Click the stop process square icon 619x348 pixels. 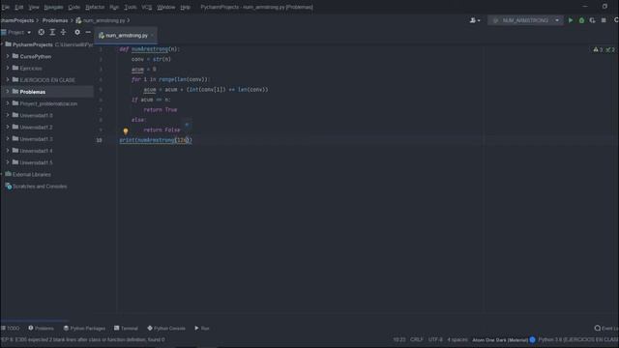(604, 20)
